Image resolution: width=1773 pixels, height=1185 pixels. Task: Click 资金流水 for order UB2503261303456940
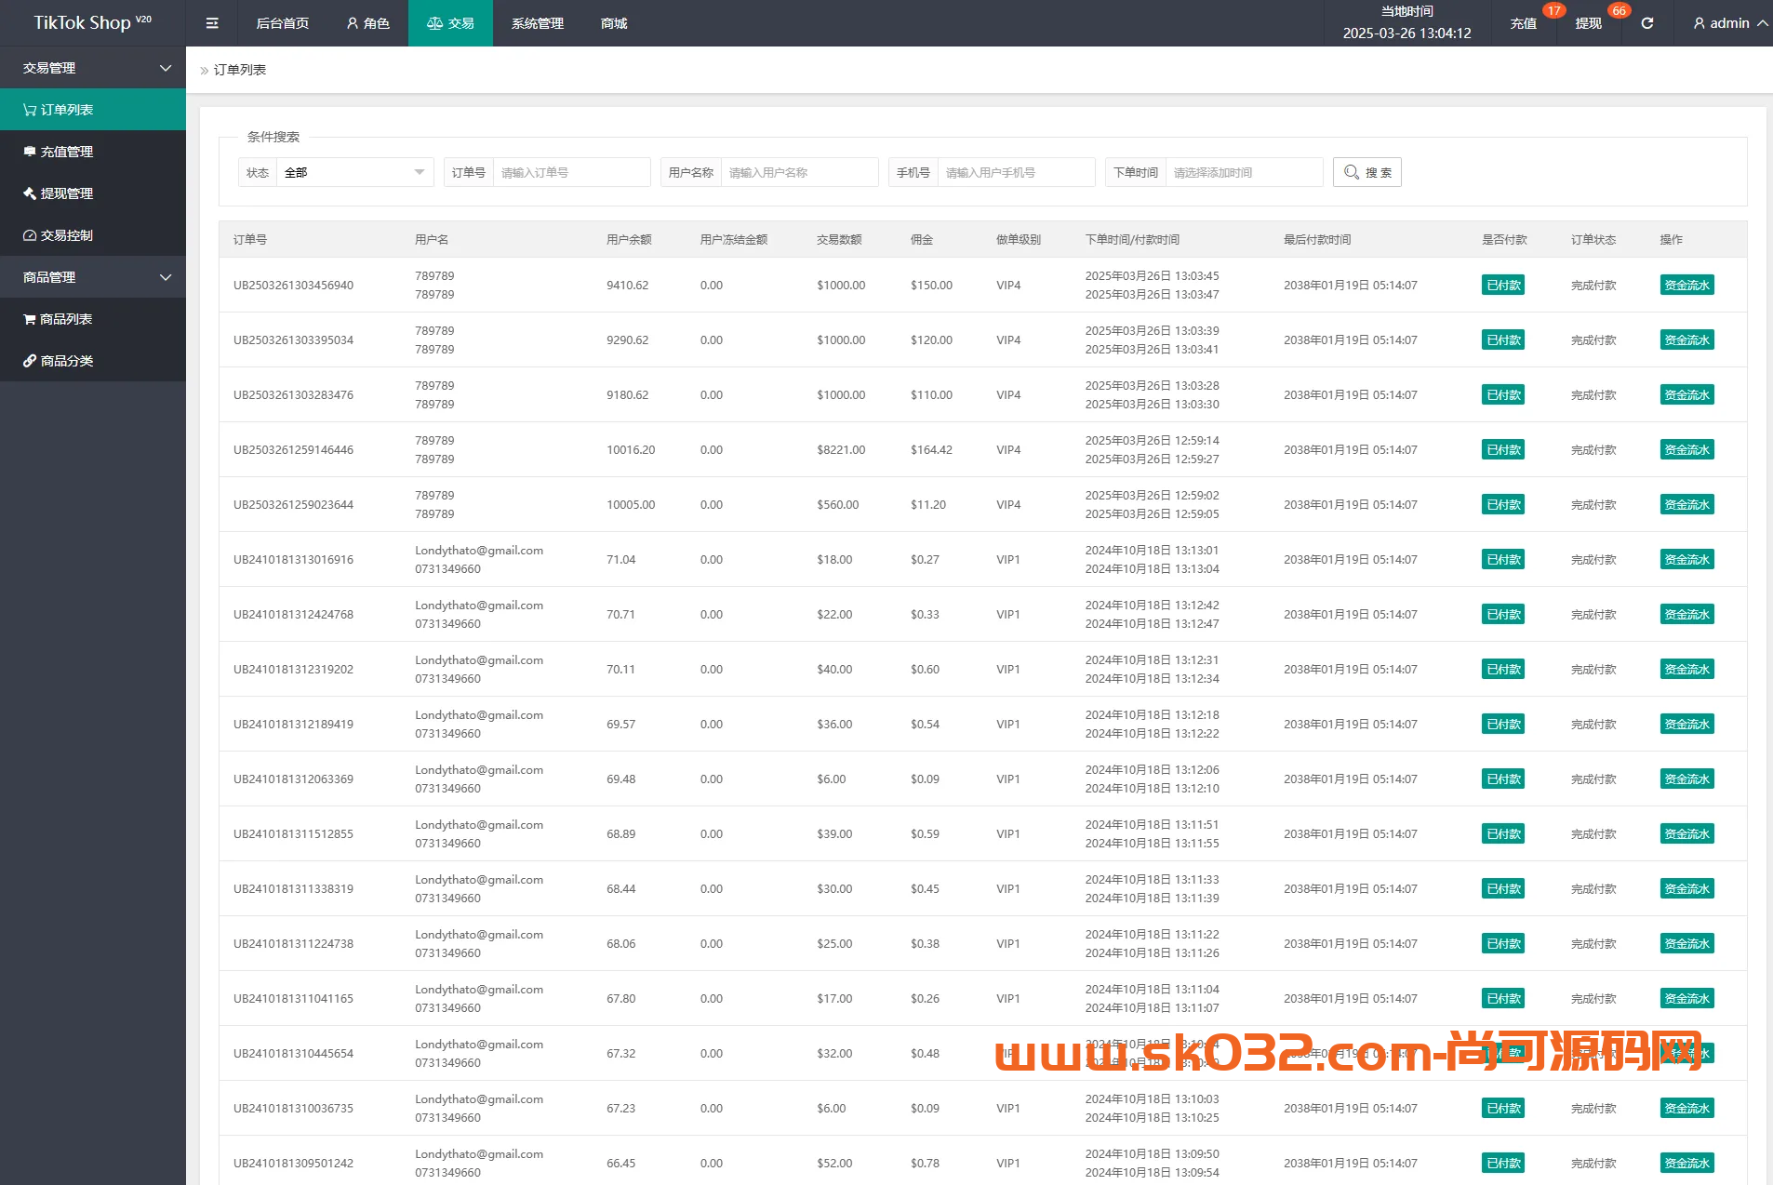coord(1686,286)
